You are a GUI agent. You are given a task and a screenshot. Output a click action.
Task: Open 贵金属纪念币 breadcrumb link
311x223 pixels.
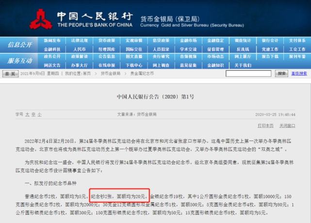(x=142, y=74)
